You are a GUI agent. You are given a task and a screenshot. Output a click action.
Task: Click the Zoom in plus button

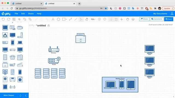click(99, 19)
